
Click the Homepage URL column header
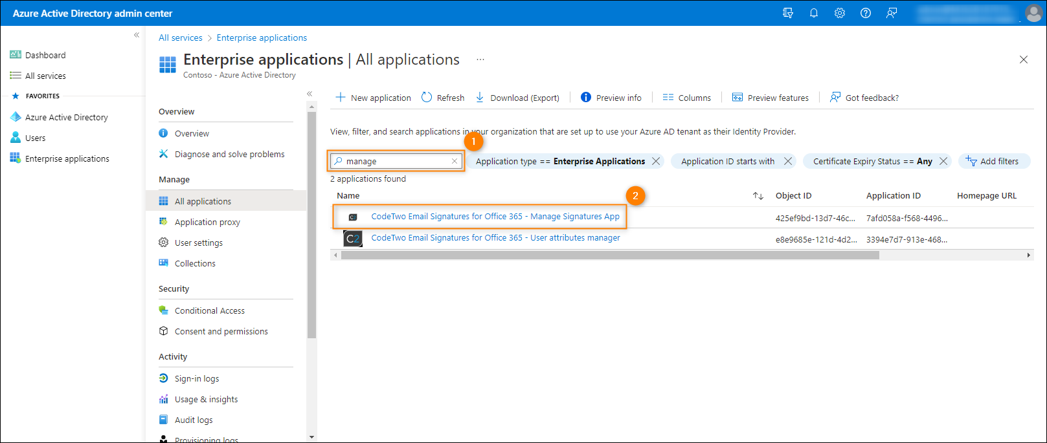pos(987,196)
